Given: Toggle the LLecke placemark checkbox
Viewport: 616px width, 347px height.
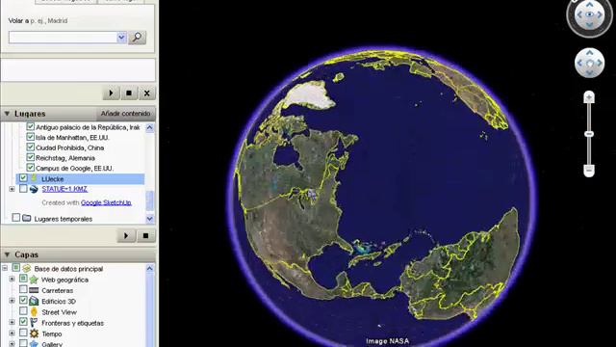Looking at the screenshot, I should (x=23, y=178).
